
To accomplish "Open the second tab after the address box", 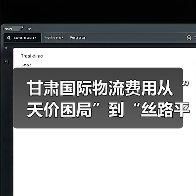I will pos(54,38).
